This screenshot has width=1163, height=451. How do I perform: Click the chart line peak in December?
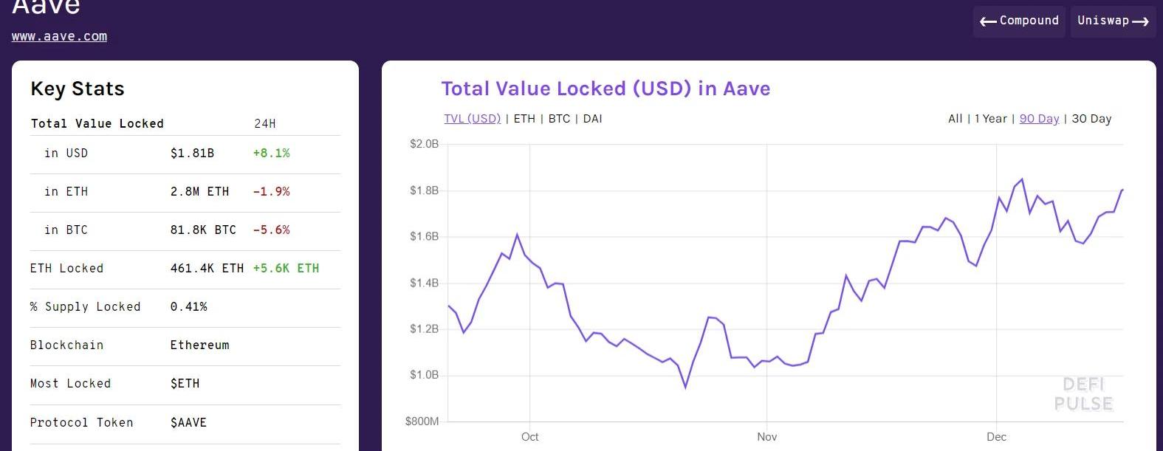[1022, 179]
